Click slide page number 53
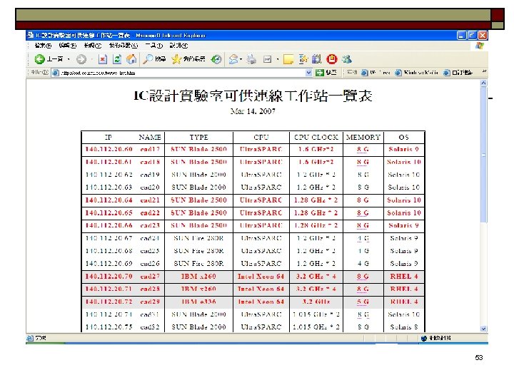This screenshot has width=514, height=385. pyautogui.click(x=479, y=357)
